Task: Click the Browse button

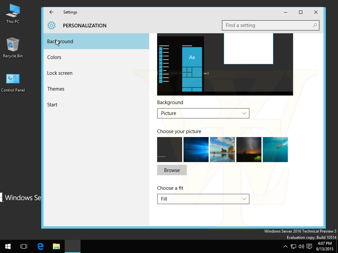Action: [172, 170]
